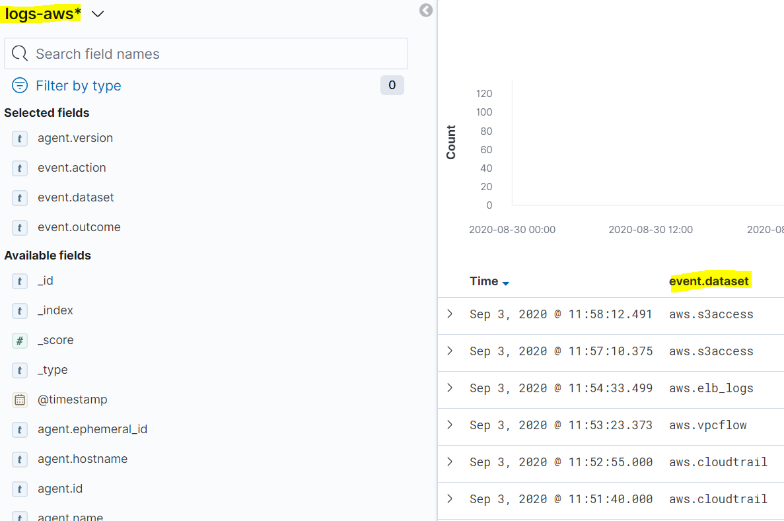Screen dimensions: 784x521
Task: Expand the 11:54:33.499 elb_logs row
Action: (x=450, y=388)
